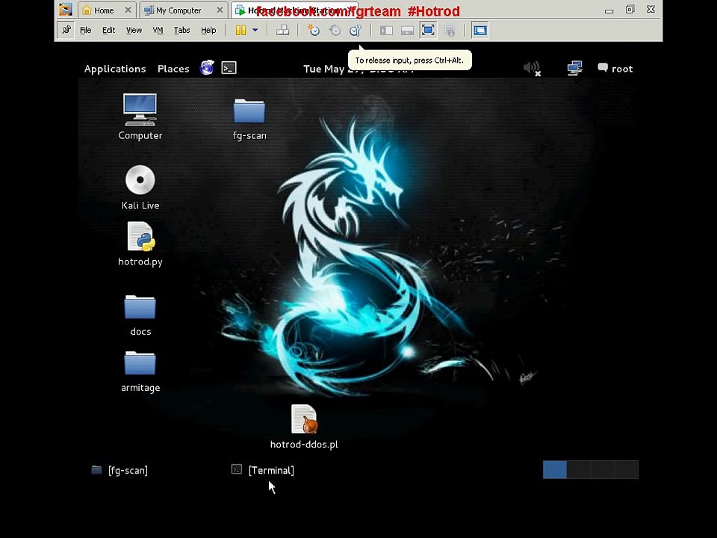717x538 pixels.
Task: Open the root user menu
Action: pos(615,69)
